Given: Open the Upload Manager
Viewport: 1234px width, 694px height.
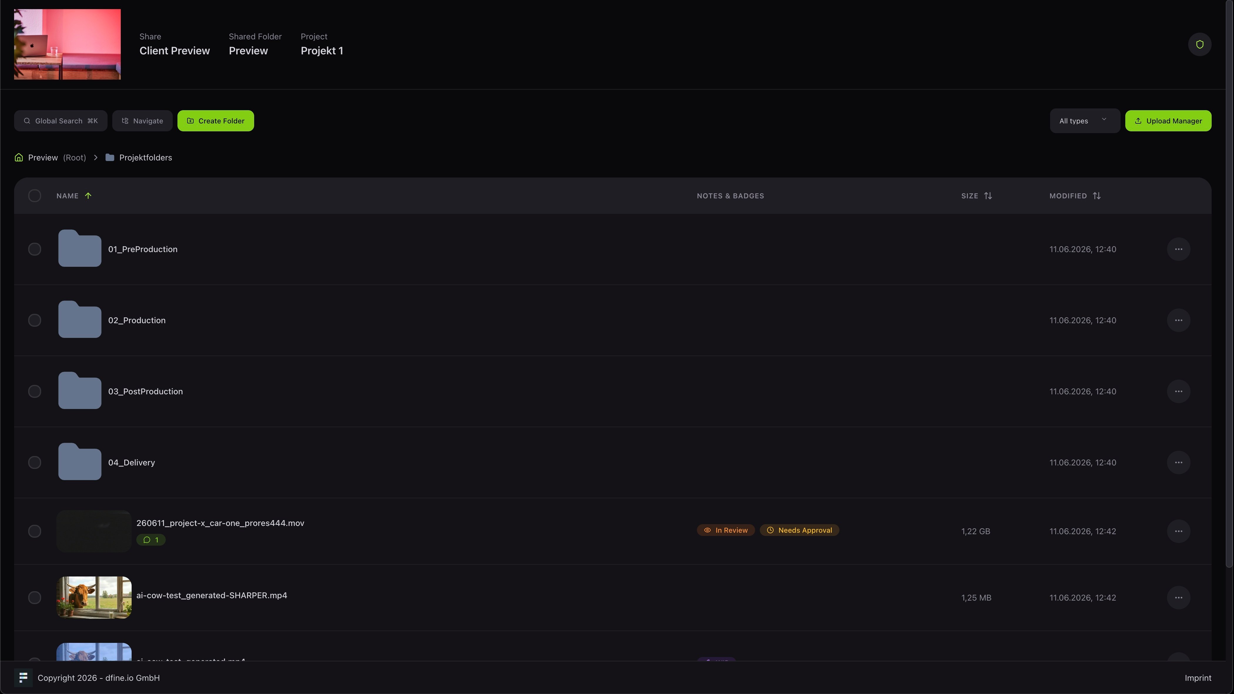Looking at the screenshot, I should [1168, 121].
